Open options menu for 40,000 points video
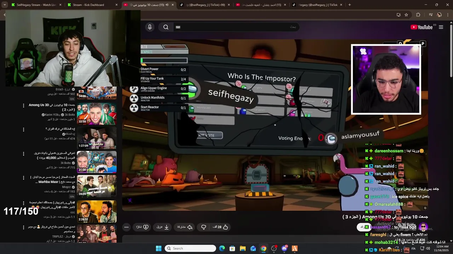 pyautogui.click(x=24, y=154)
